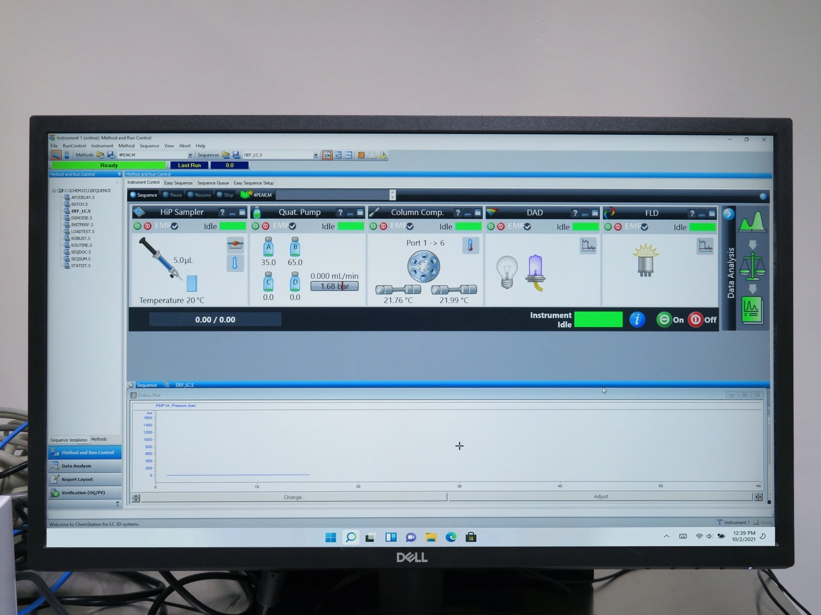
Task: Open the RunControl menu
Action: [74, 146]
